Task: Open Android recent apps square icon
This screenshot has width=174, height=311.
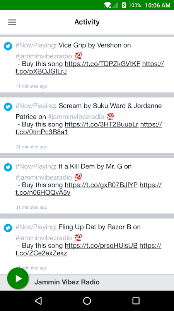Action: click(136, 301)
